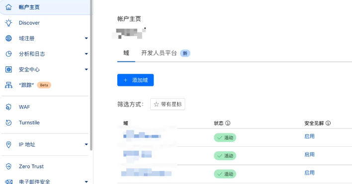Expand the 安全中心 dropdown arrow
The height and width of the screenshot is (184, 352).
[x=86, y=69]
